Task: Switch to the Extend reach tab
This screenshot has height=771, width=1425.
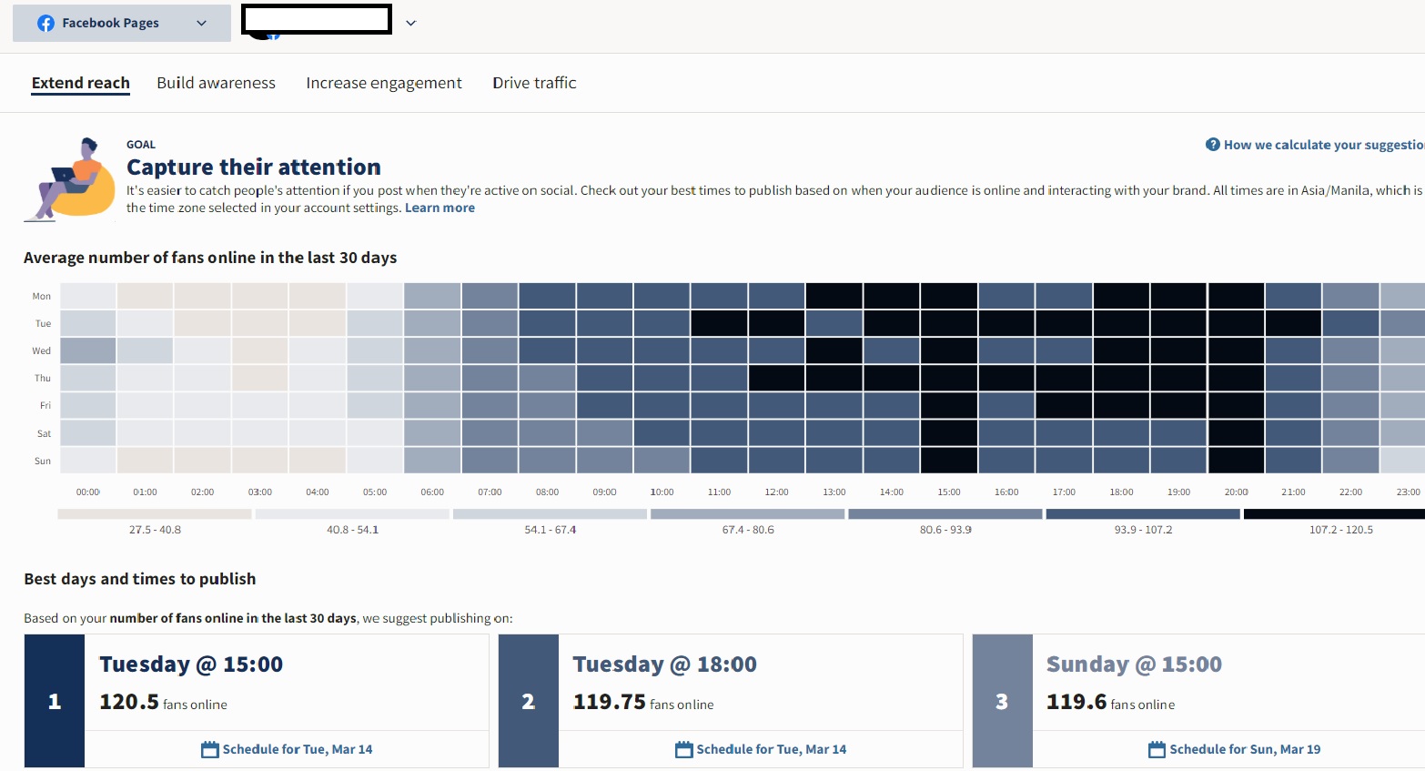Action: coord(81,83)
